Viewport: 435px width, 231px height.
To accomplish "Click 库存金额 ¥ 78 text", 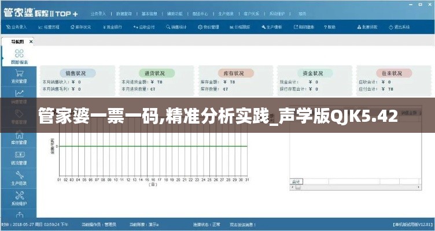I will point(218,82).
